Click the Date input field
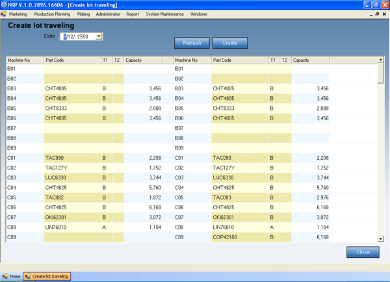The width and height of the screenshot is (390, 282). click(77, 36)
